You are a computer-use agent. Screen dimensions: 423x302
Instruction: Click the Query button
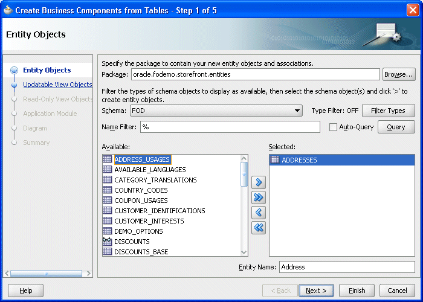[396, 127]
